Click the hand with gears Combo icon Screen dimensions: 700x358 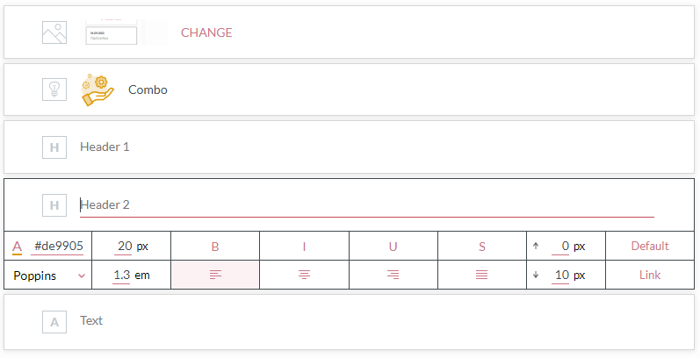[98, 90]
